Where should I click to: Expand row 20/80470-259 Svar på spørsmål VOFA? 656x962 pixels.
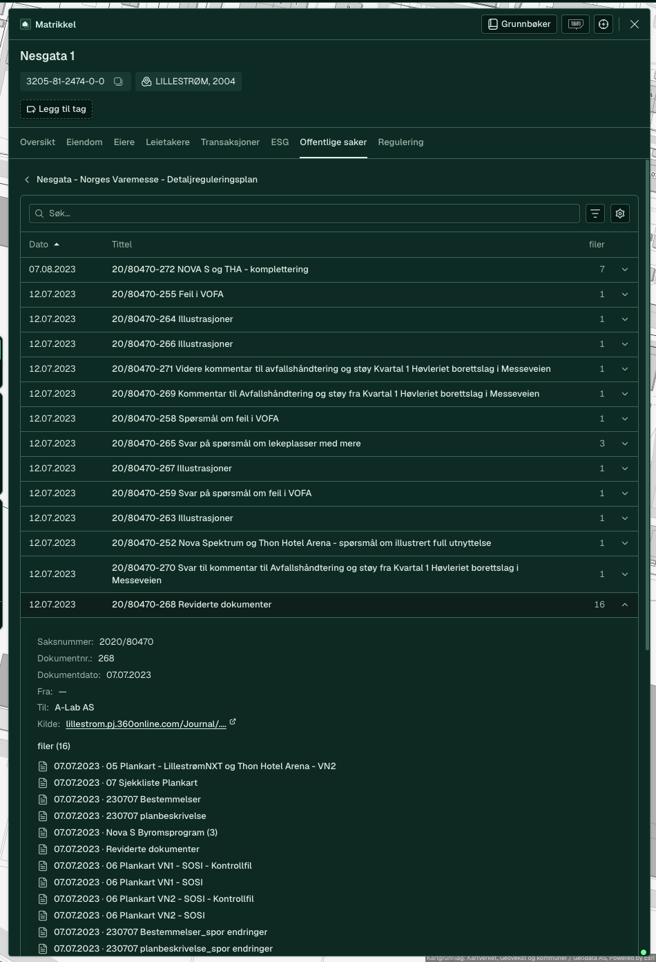(x=625, y=493)
